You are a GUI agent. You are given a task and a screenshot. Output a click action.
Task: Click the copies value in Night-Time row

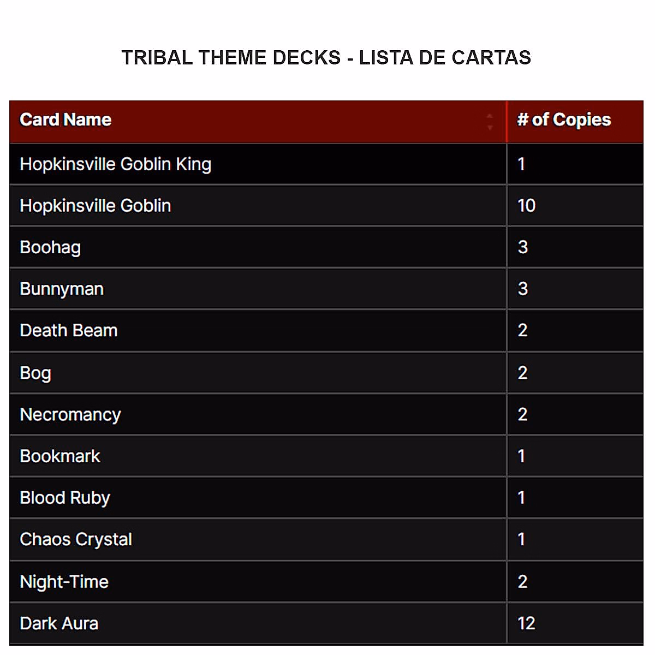pyautogui.click(x=522, y=582)
